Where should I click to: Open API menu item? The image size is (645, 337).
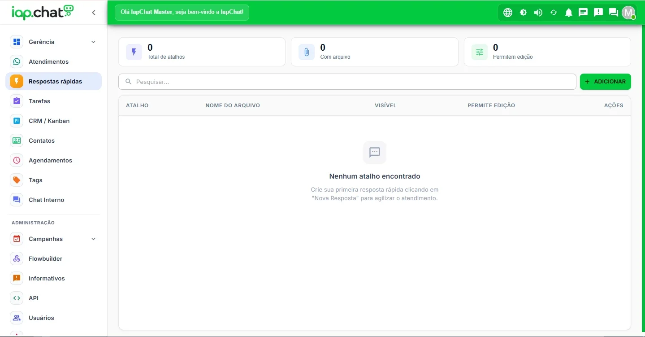[x=54, y=298]
